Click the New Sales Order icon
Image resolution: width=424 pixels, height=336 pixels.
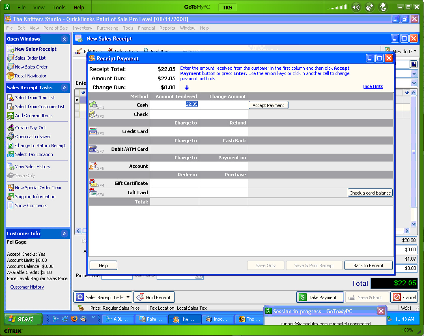(11, 67)
